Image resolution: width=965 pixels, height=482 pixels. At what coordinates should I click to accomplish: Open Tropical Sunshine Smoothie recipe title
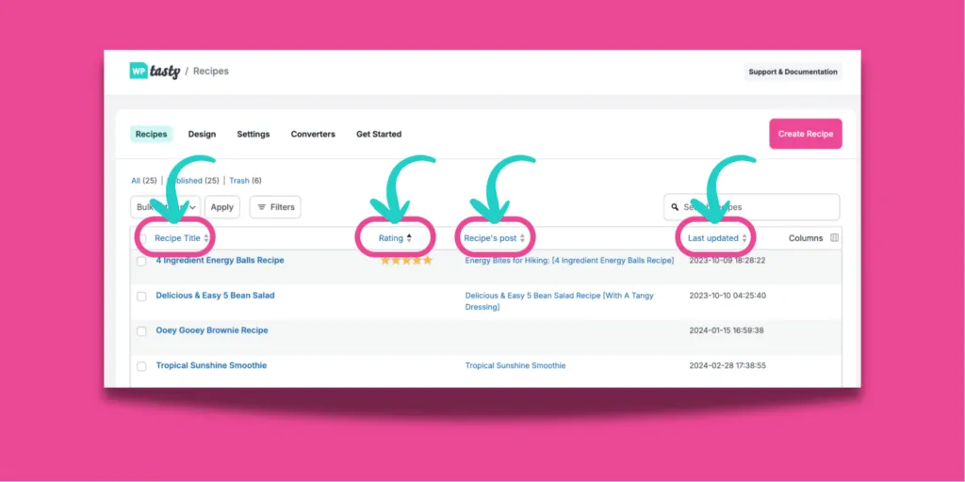pyautogui.click(x=211, y=365)
